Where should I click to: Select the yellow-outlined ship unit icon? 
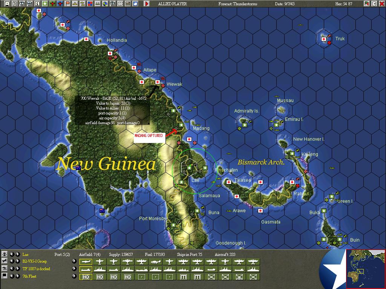(x=86, y=269)
